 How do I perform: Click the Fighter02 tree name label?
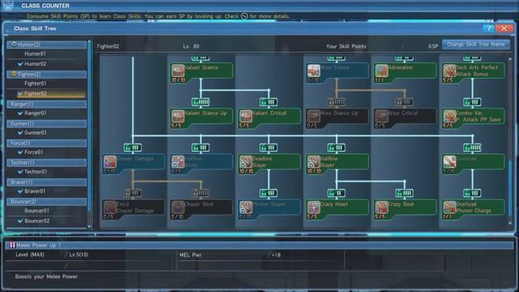coord(108,46)
